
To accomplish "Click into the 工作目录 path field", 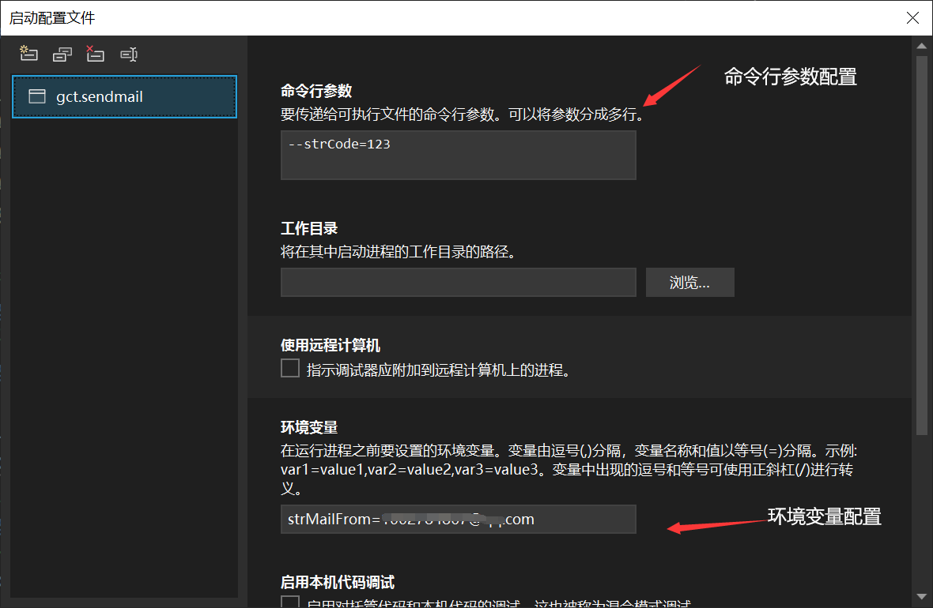I will (x=458, y=283).
